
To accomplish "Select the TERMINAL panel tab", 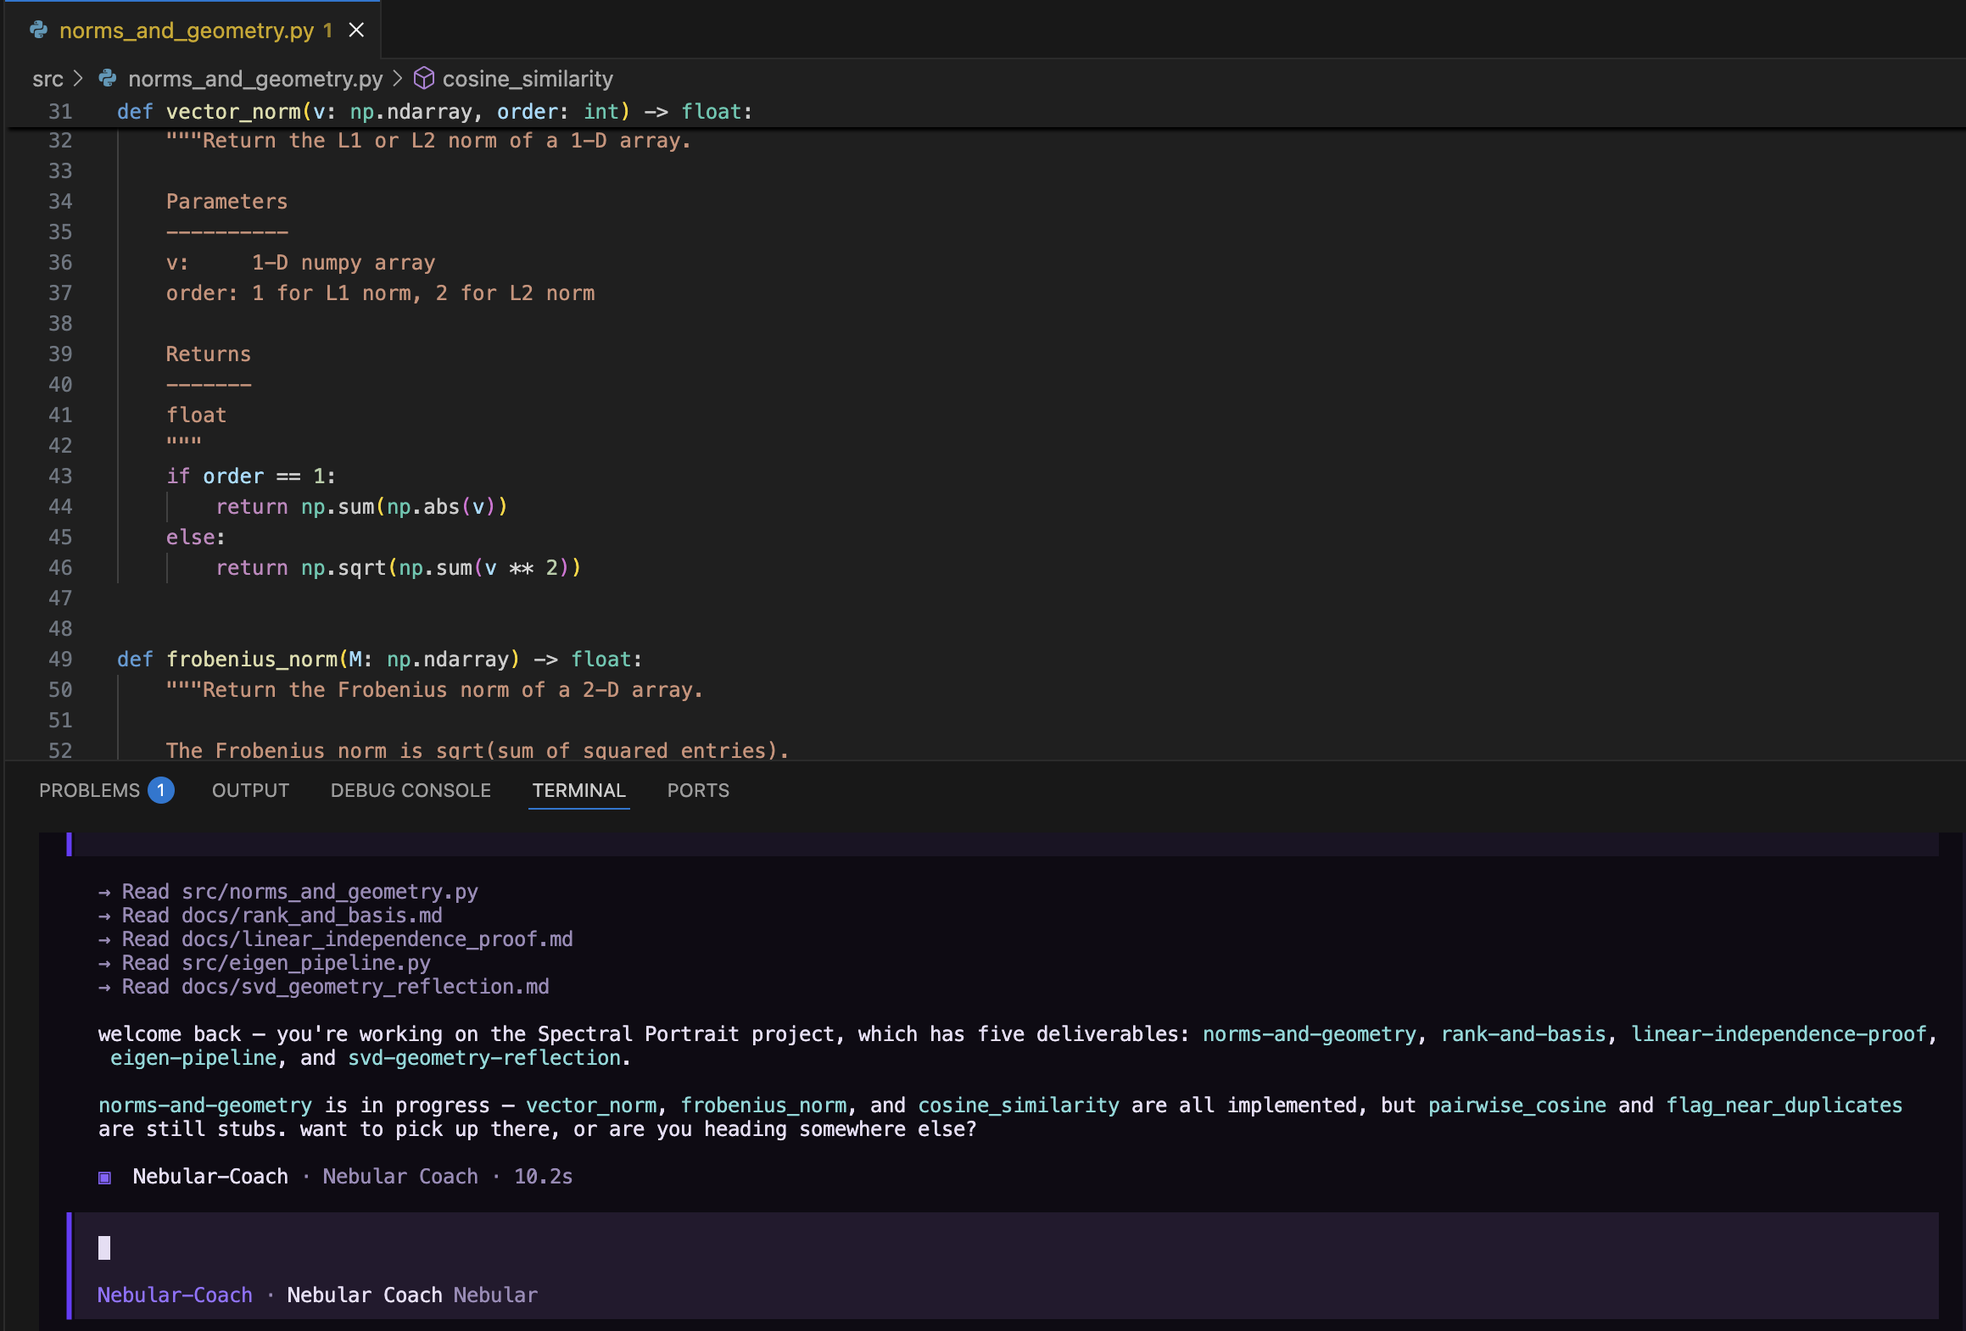I will coord(579,790).
